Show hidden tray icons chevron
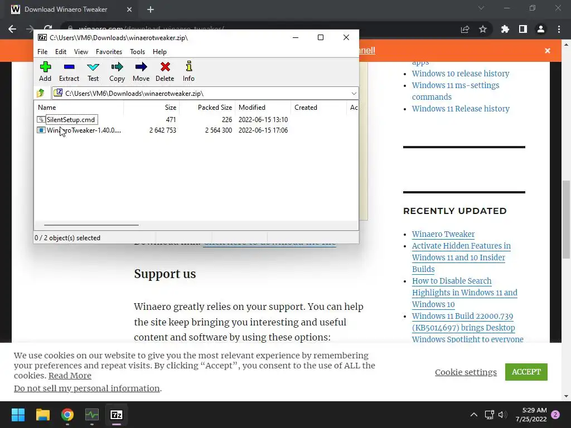The height and width of the screenshot is (428, 571). [x=474, y=415]
